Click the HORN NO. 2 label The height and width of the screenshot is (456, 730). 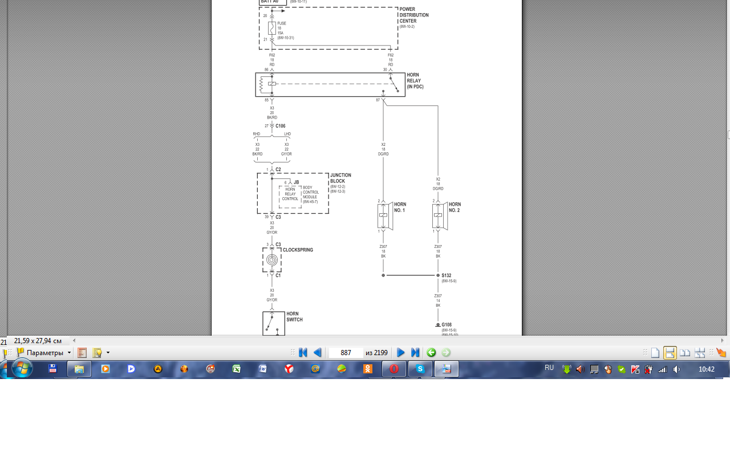click(x=455, y=207)
